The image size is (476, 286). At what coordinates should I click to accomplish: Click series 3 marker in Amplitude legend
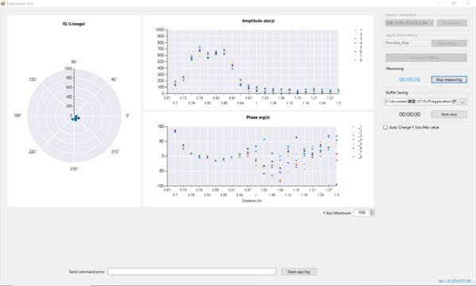[x=355, y=39]
